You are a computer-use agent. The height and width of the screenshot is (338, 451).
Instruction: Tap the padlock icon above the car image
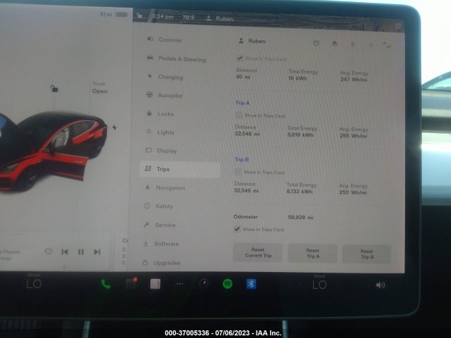(54, 88)
